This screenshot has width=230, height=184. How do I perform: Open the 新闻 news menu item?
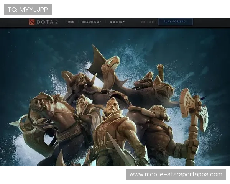[71, 22]
